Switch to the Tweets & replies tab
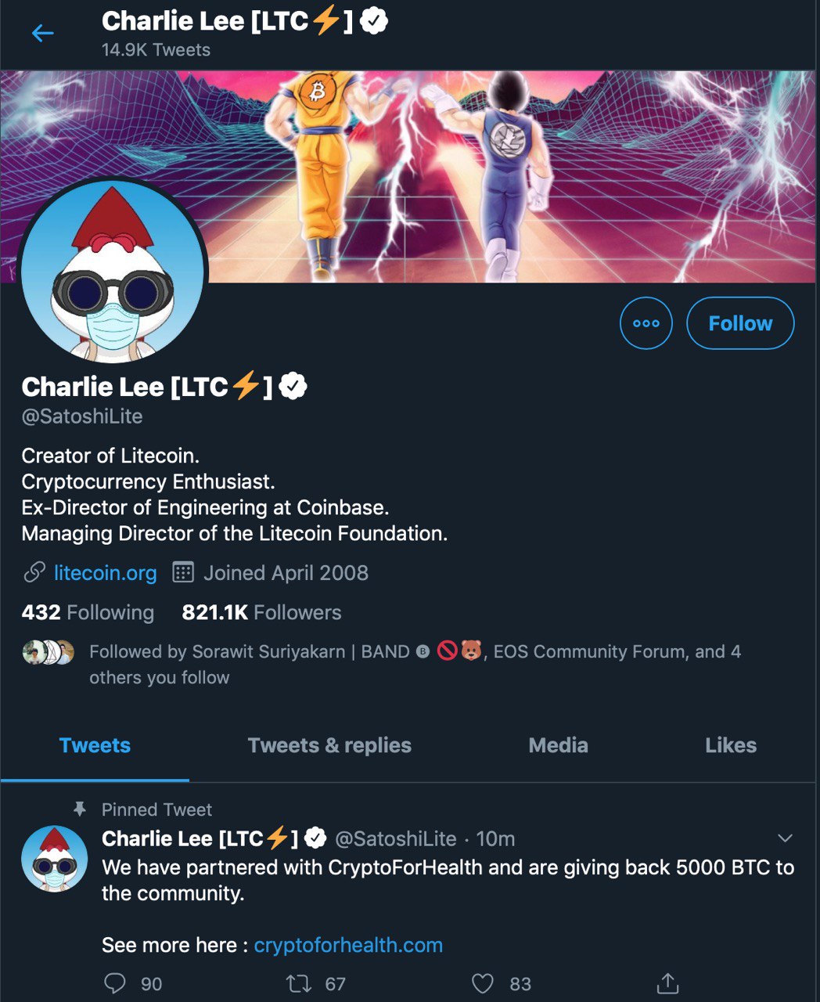820x1002 pixels. [329, 745]
